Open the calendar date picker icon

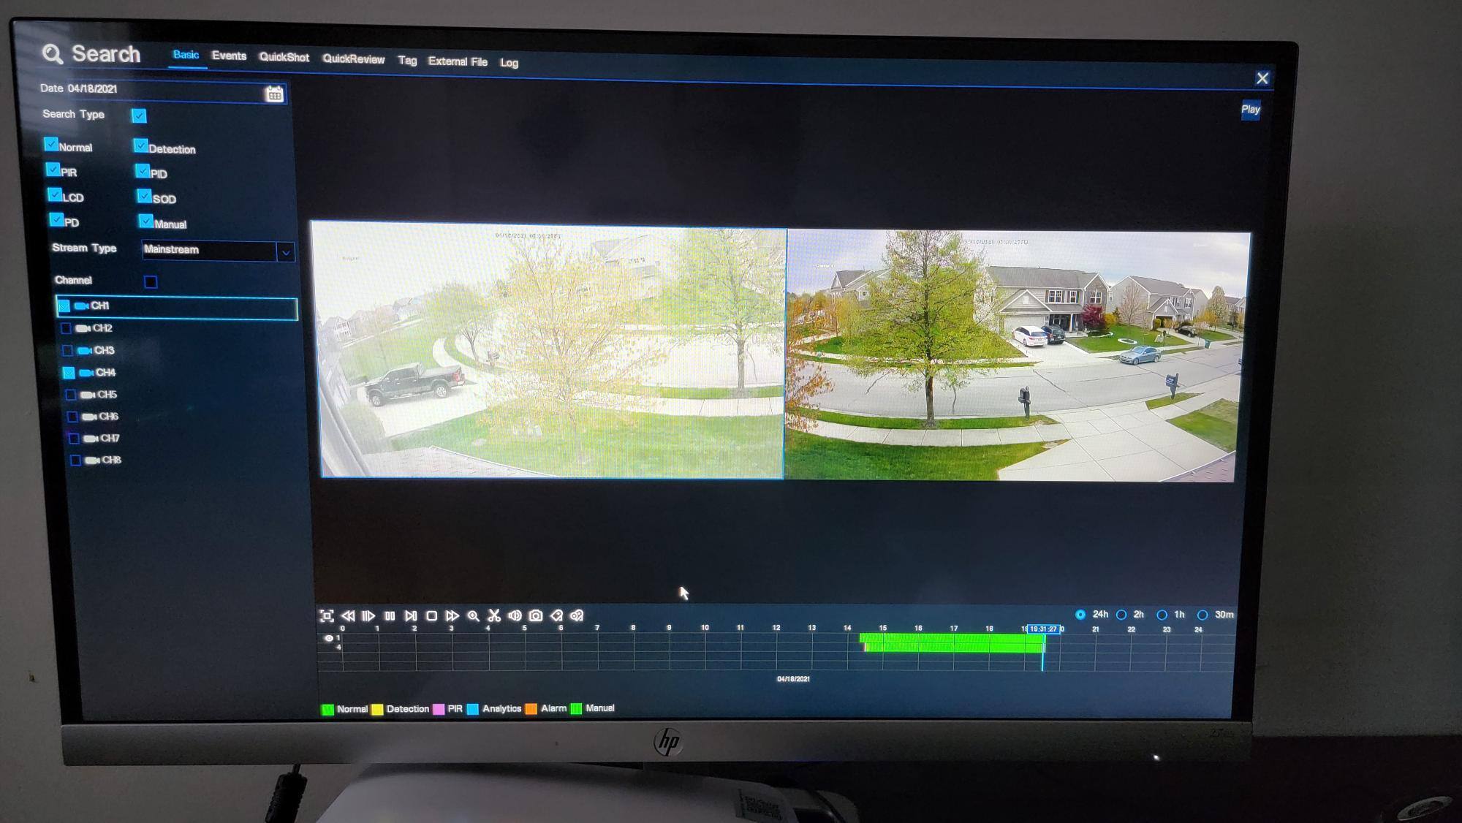[x=274, y=94]
